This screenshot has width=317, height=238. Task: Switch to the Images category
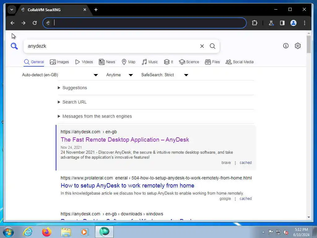59,62
